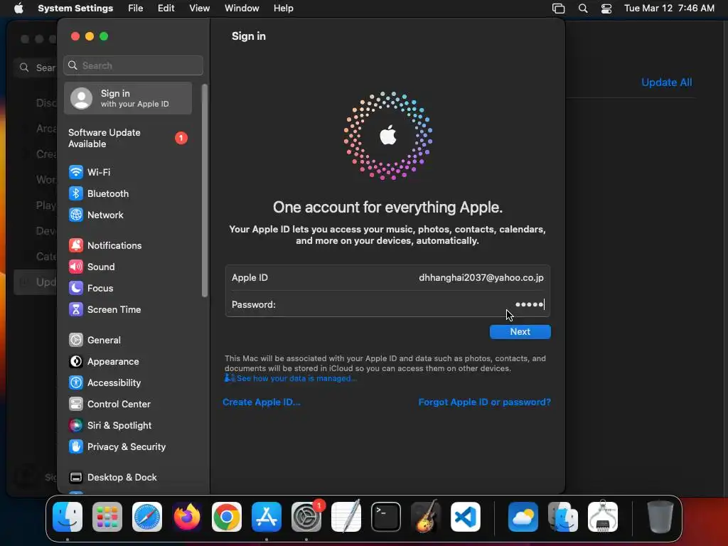Select Sound in the sidebar

[92, 267]
